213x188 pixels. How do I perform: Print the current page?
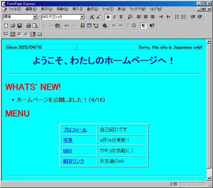tap(29, 26)
